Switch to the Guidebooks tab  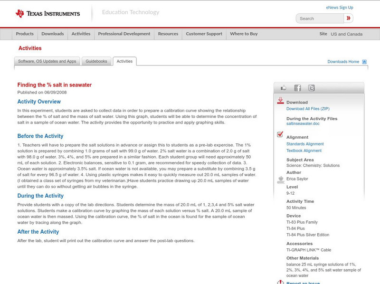pos(96,61)
